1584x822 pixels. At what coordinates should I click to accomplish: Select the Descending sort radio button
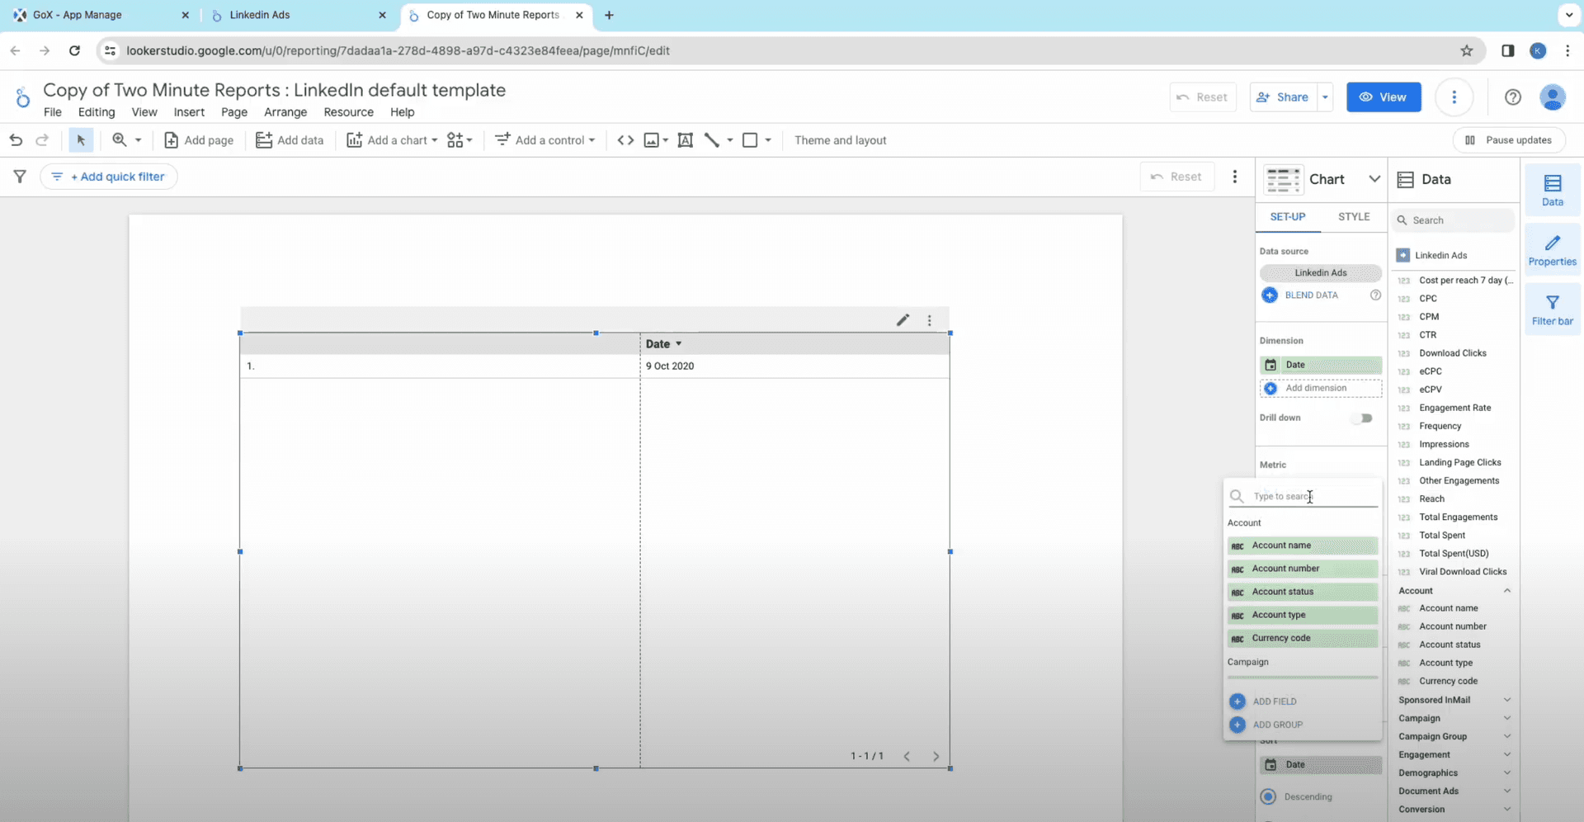pyautogui.click(x=1269, y=796)
